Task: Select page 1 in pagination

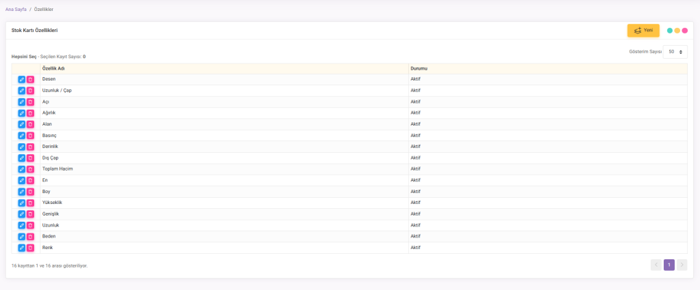Action: click(669, 265)
